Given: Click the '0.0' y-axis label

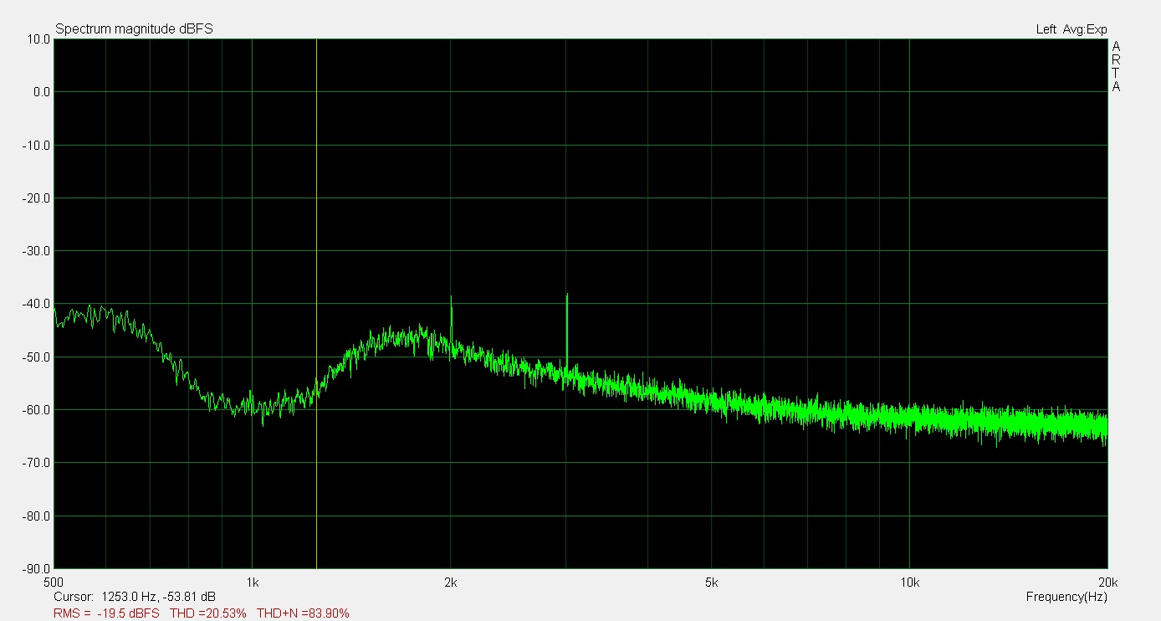Looking at the screenshot, I should coord(42,92).
